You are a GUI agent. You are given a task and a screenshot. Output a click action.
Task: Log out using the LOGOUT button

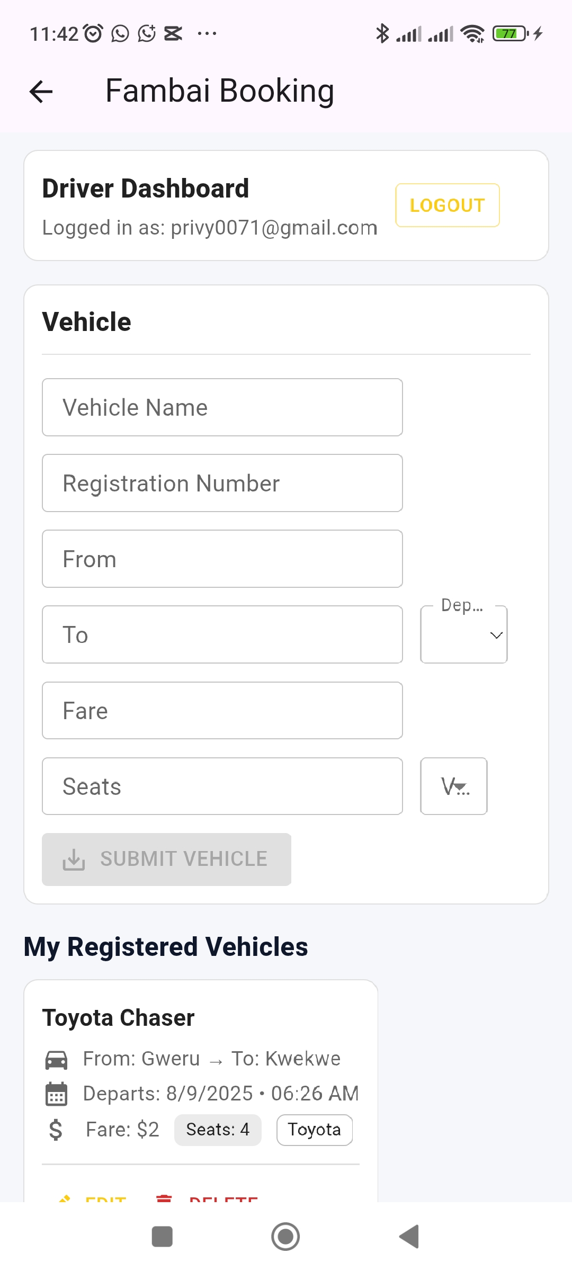tap(448, 205)
